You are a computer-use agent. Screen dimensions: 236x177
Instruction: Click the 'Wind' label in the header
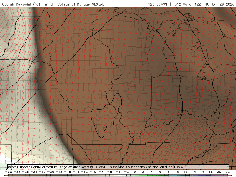pos(49,4)
